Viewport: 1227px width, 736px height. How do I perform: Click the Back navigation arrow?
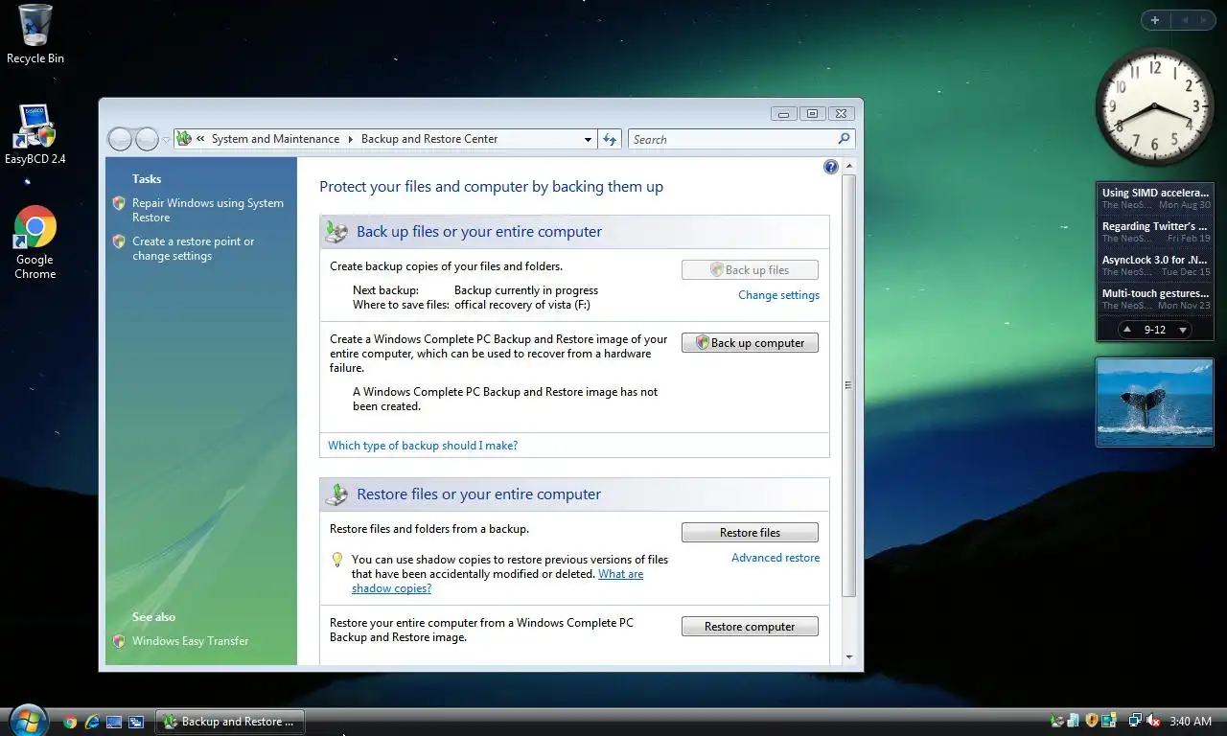click(120, 139)
